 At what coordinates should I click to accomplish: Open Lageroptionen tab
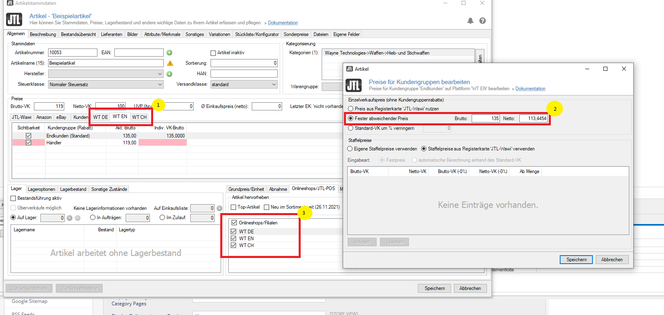[41, 189]
